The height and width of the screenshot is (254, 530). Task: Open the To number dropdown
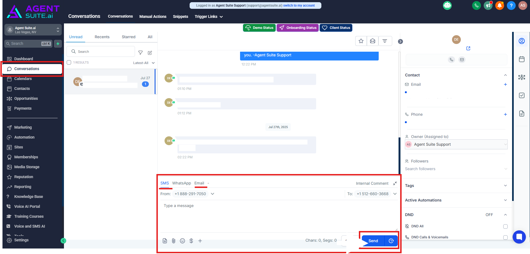click(376, 194)
